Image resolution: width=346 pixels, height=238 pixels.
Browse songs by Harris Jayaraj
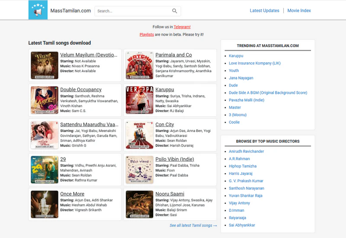(240, 174)
